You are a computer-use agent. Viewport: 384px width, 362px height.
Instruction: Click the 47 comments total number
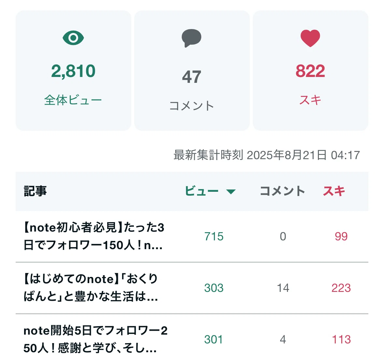(x=192, y=77)
